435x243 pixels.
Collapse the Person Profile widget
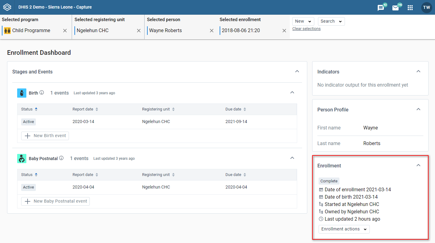click(418, 109)
